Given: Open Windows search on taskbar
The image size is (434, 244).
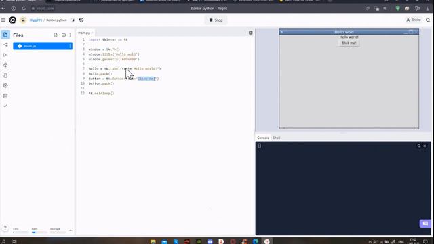Looking at the screenshot, I should [x=3, y=241].
